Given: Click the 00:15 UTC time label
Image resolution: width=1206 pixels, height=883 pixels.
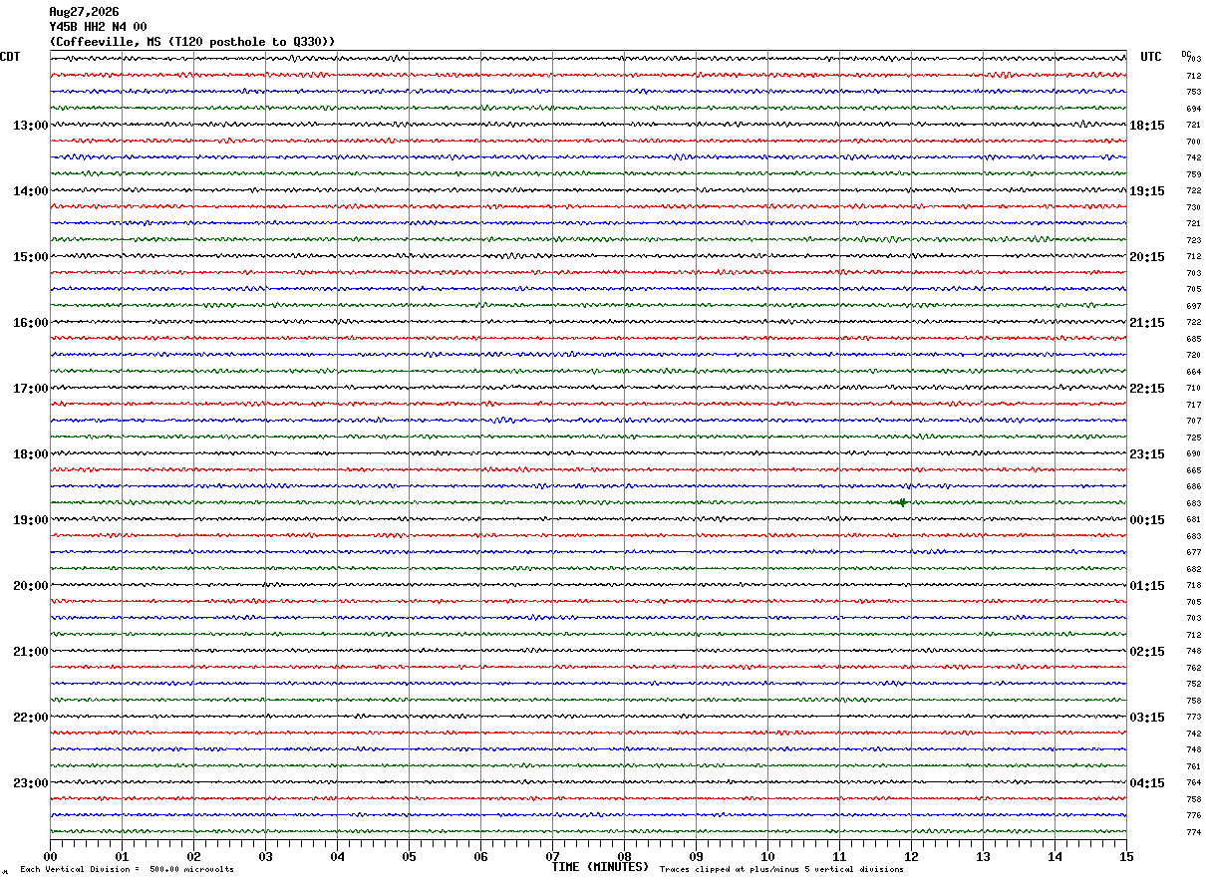Looking at the screenshot, I should (x=1147, y=520).
